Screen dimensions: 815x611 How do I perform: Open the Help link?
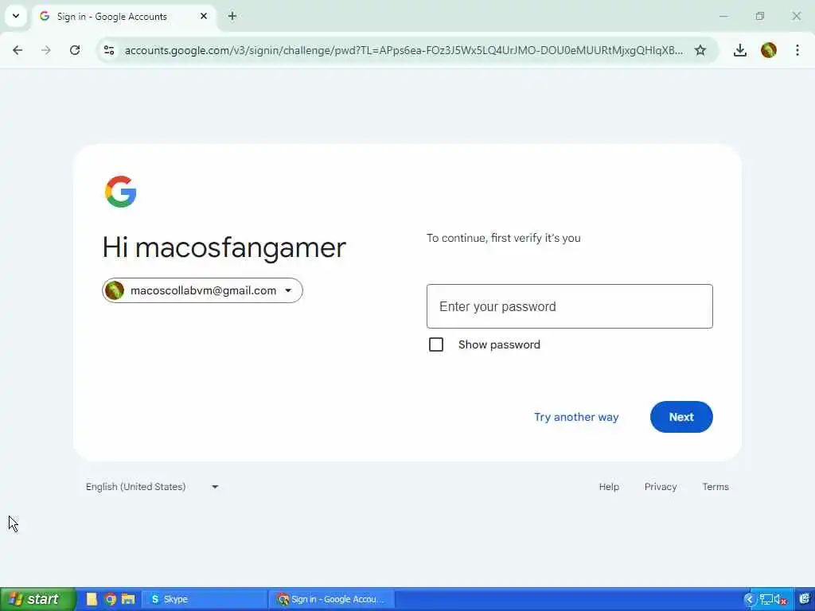coord(609,487)
